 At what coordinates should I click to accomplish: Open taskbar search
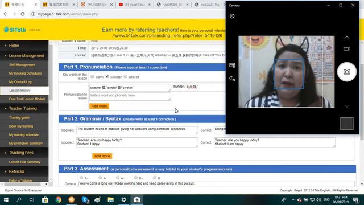[19, 200]
